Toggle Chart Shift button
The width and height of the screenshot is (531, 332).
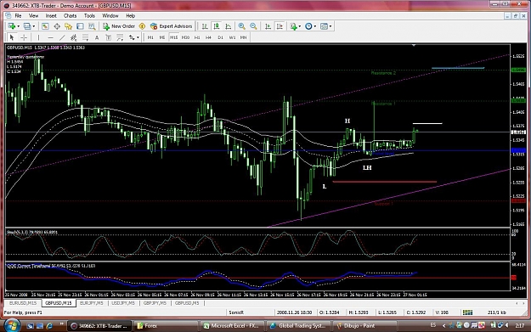280,26
